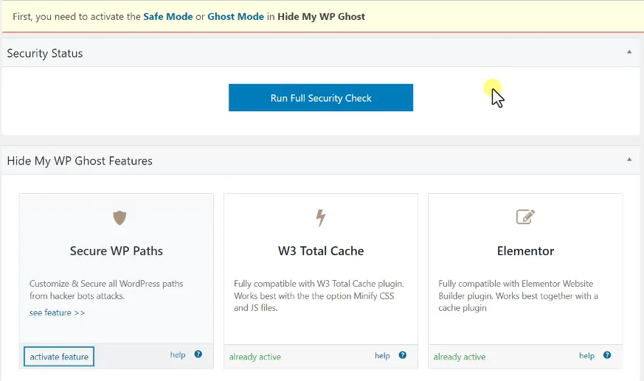The height and width of the screenshot is (381, 644).
Task: Collapse the Hide My WP Ghost Features panel arrow
Action: pyautogui.click(x=629, y=160)
